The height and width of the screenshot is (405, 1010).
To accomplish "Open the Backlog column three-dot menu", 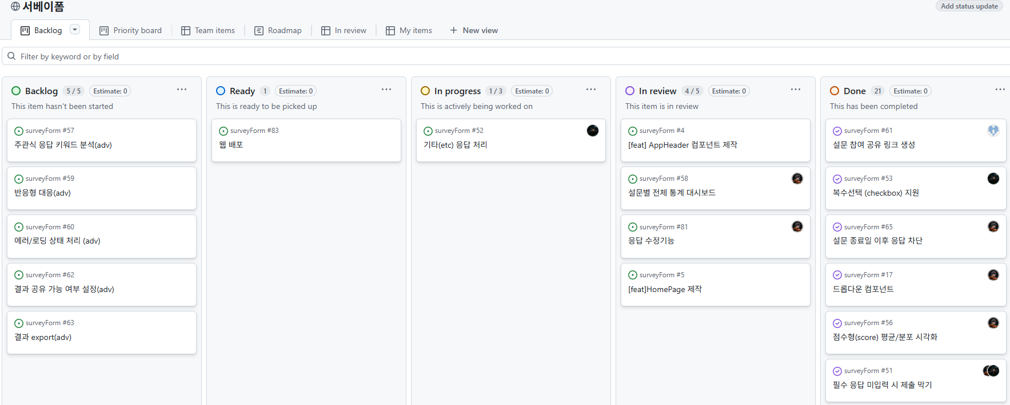I will pyautogui.click(x=182, y=90).
